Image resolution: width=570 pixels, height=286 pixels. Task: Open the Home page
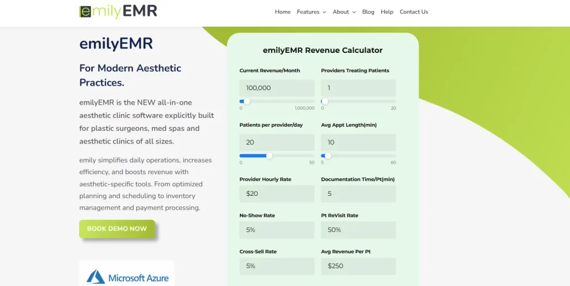pos(283,12)
